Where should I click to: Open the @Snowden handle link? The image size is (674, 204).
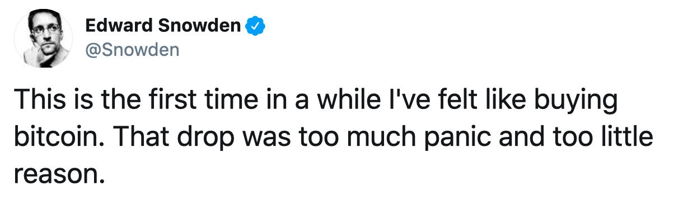(x=132, y=50)
